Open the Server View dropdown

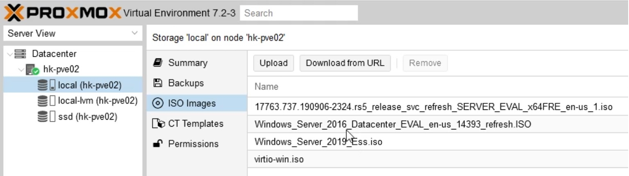coord(134,33)
